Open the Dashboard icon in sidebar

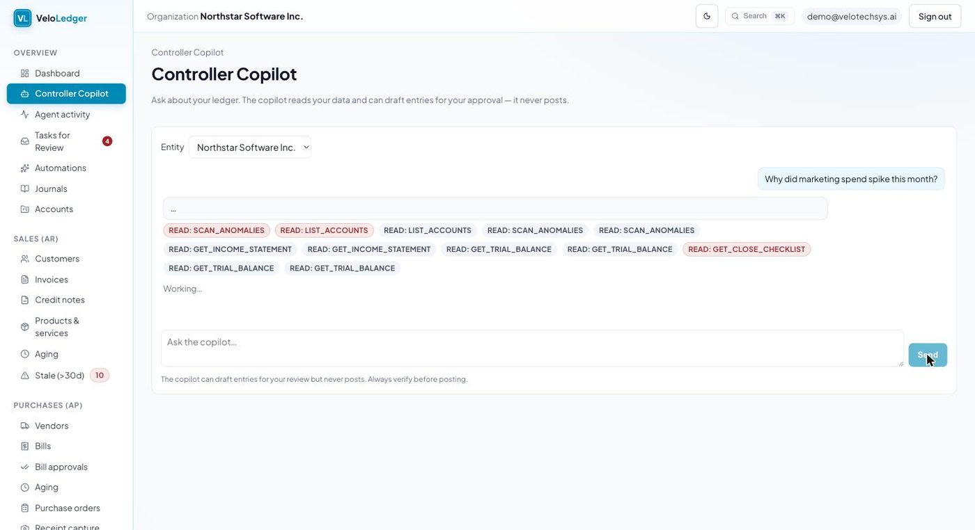25,73
